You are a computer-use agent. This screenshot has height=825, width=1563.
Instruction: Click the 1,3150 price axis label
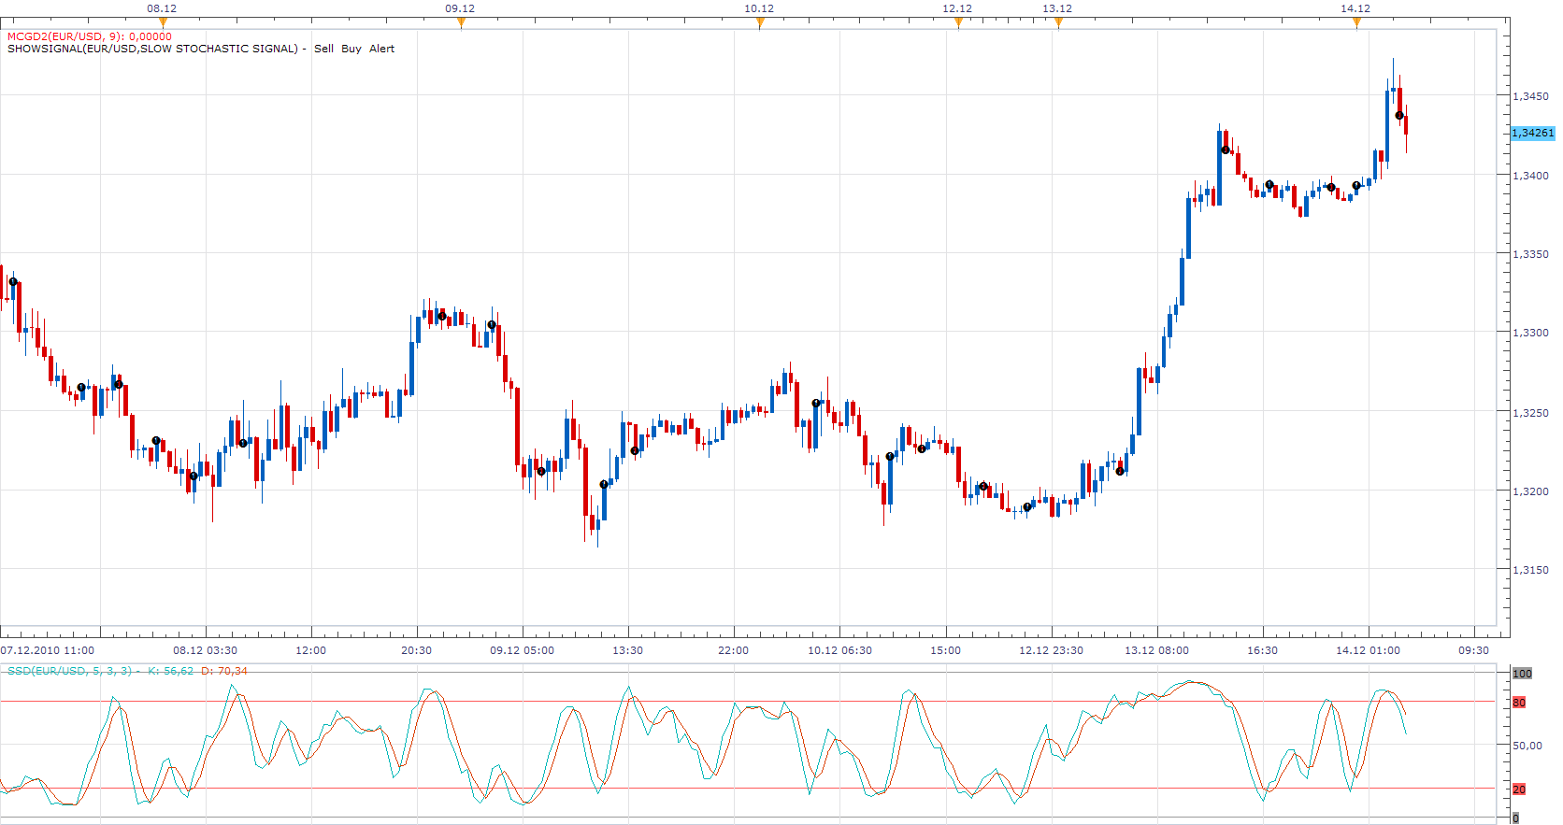[x=1530, y=569]
